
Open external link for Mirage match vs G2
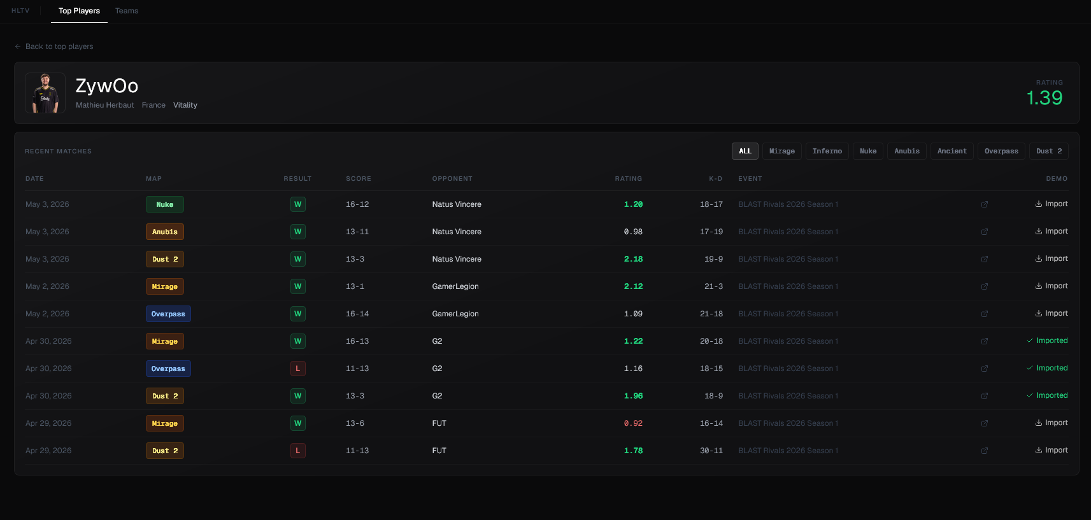984,341
